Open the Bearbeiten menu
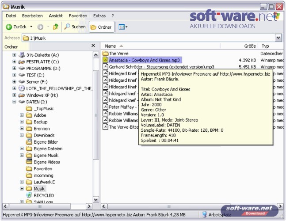 (x=32, y=16)
